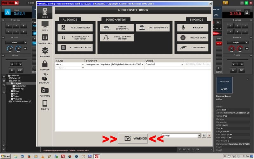Open the Chan 1&2 channel dropdown
Image resolution: width=254 pixels, height=159 pixels.
(182, 65)
